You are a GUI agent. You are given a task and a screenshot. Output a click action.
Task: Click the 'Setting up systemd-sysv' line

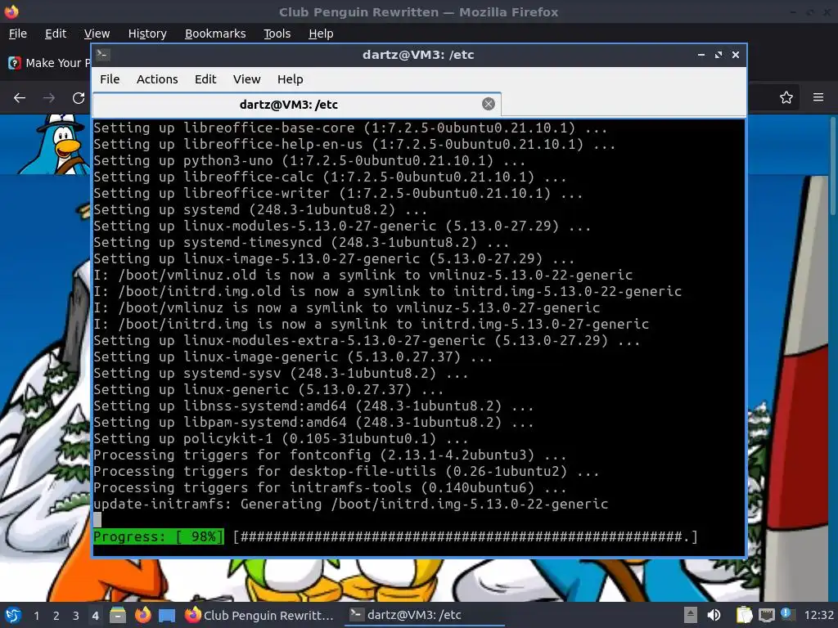(x=282, y=373)
